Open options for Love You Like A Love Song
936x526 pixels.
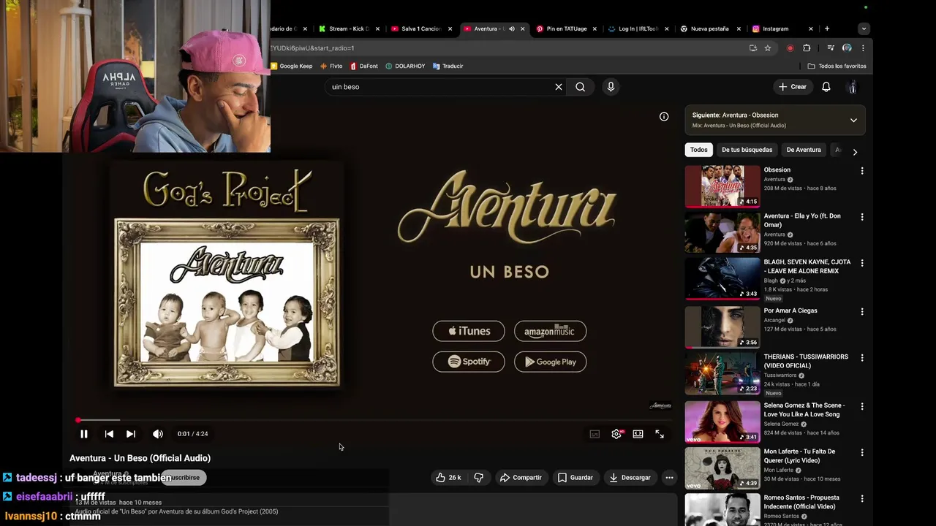click(862, 406)
